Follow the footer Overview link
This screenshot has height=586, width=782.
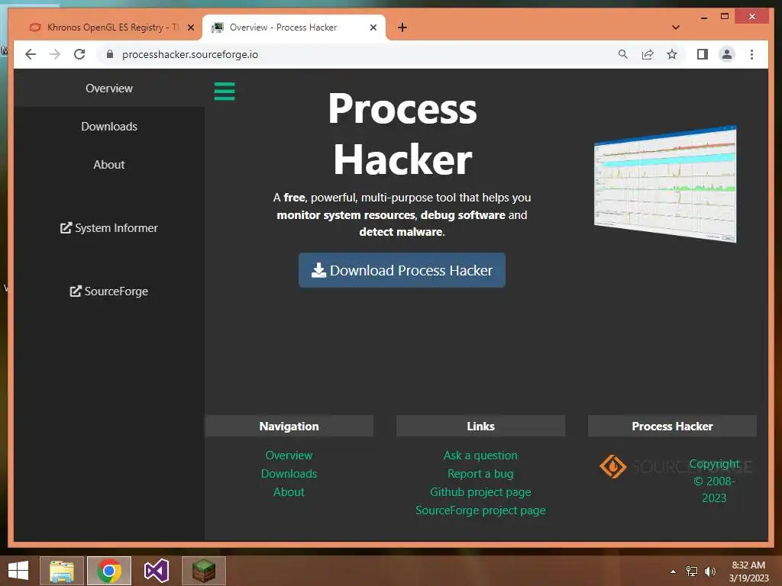pos(289,456)
